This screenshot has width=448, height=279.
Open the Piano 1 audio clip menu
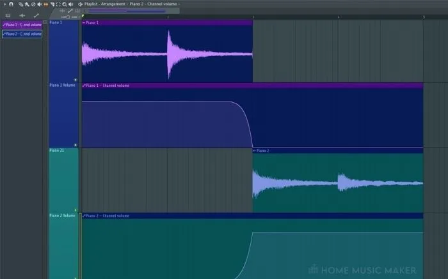click(x=84, y=23)
